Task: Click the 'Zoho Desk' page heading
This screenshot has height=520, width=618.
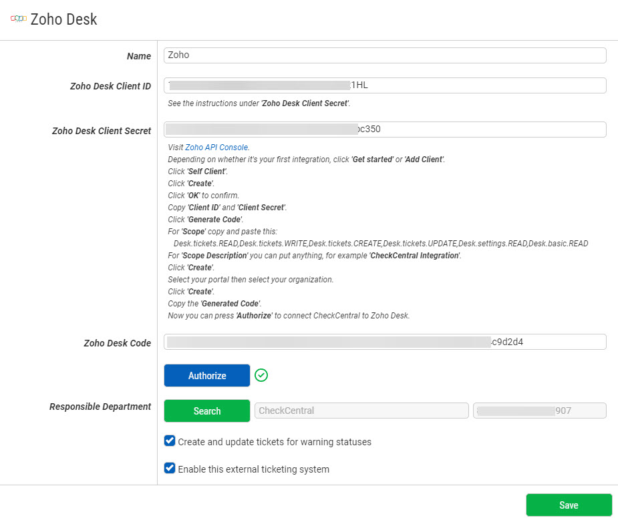Action: point(64,19)
